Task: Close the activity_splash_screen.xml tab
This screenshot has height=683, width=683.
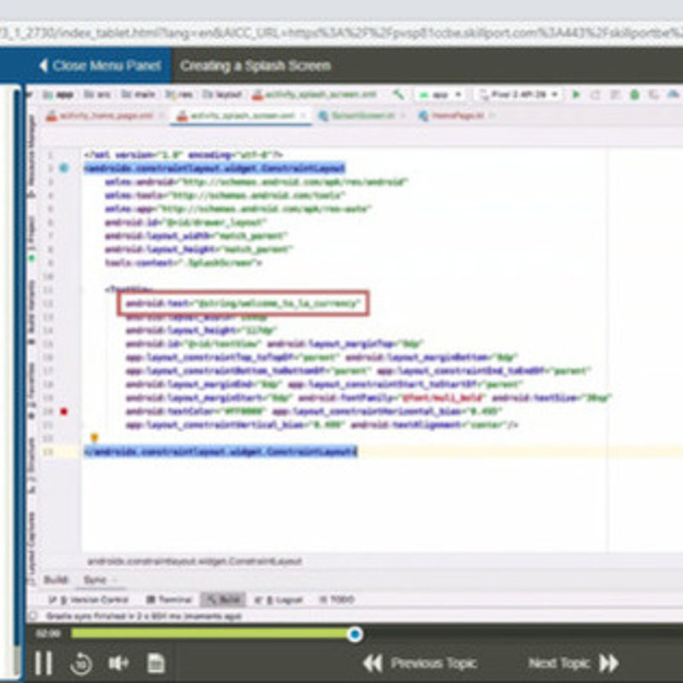Action: [303, 116]
